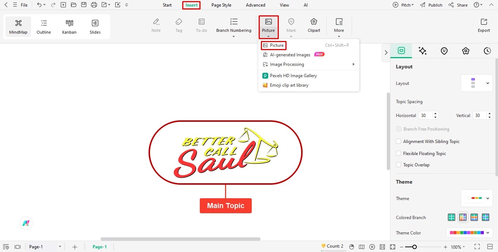Image resolution: width=498 pixels, height=252 pixels.
Task: Open the hamburger menu beside File
Action: tap(15, 5)
